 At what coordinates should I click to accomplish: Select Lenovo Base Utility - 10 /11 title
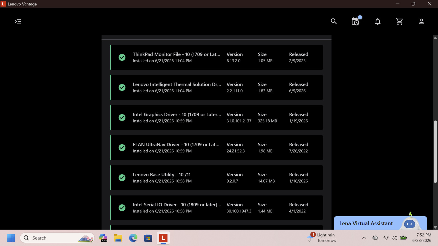(162, 175)
